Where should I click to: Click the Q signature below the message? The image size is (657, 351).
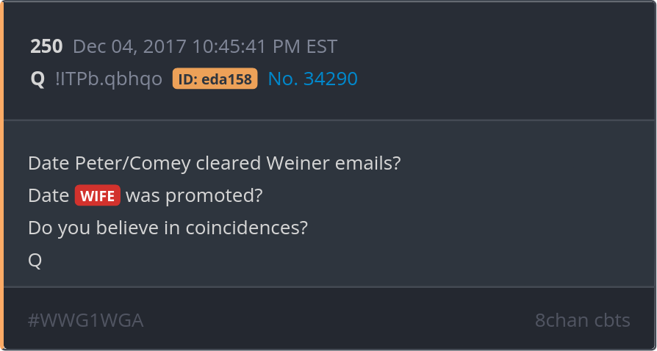(35, 260)
